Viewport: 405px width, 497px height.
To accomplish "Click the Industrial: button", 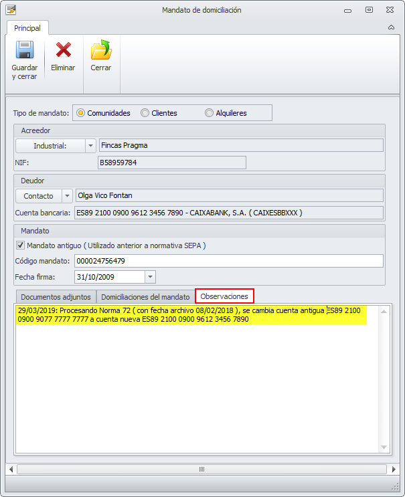I will pyautogui.click(x=50, y=146).
